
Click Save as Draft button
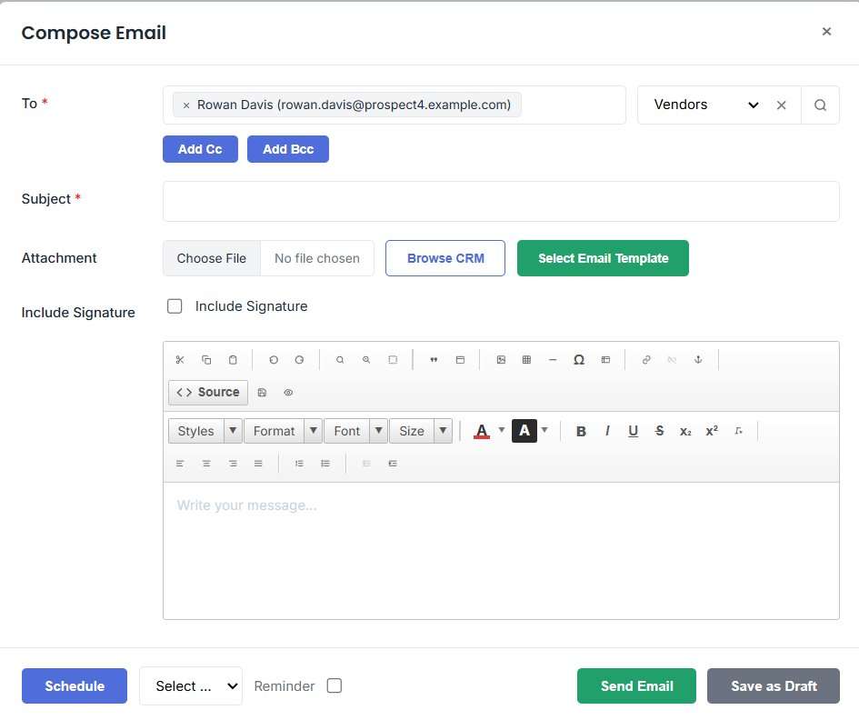(774, 686)
